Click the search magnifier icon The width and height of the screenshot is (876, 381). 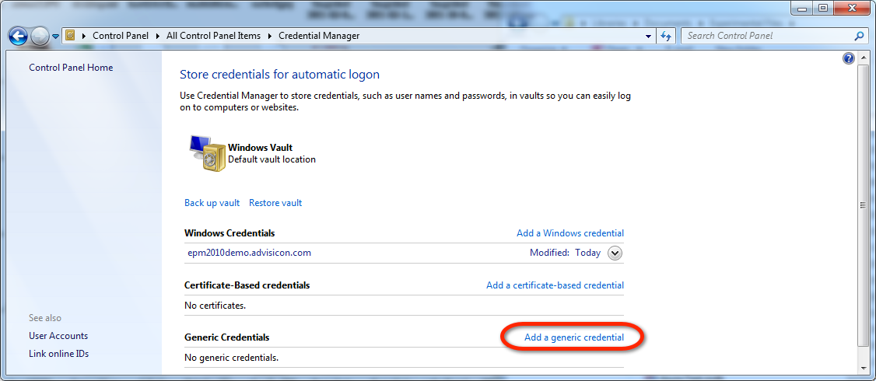(x=859, y=36)
